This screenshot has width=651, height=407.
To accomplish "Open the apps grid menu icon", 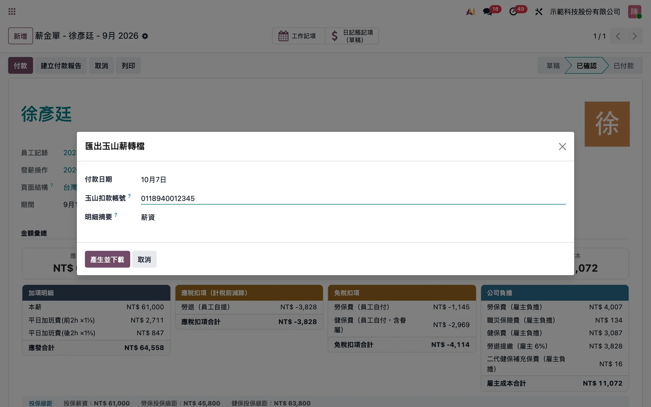I will tap(12, 12).
